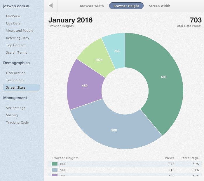Click the 600 donut chart segment
Viewport: 204px width, 181px height.
[x=163, y=77]
